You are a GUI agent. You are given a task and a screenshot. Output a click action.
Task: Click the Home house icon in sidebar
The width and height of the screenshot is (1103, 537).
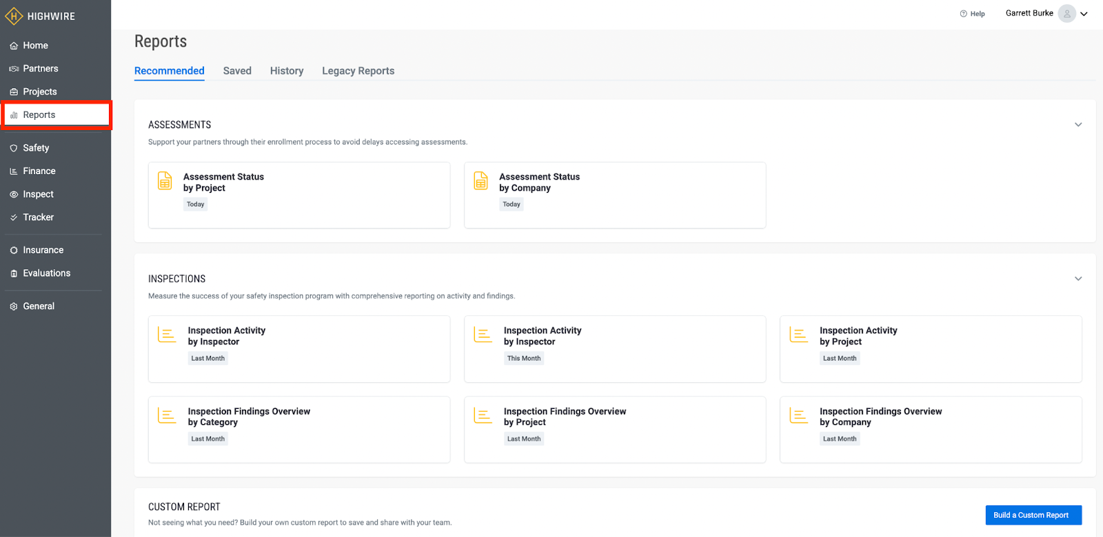tap(14, 45)
